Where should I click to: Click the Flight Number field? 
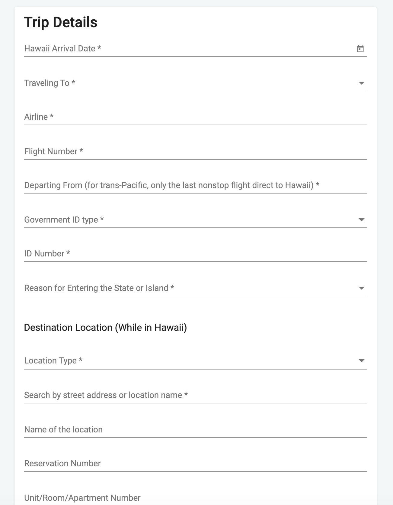(x=195, y=151)
